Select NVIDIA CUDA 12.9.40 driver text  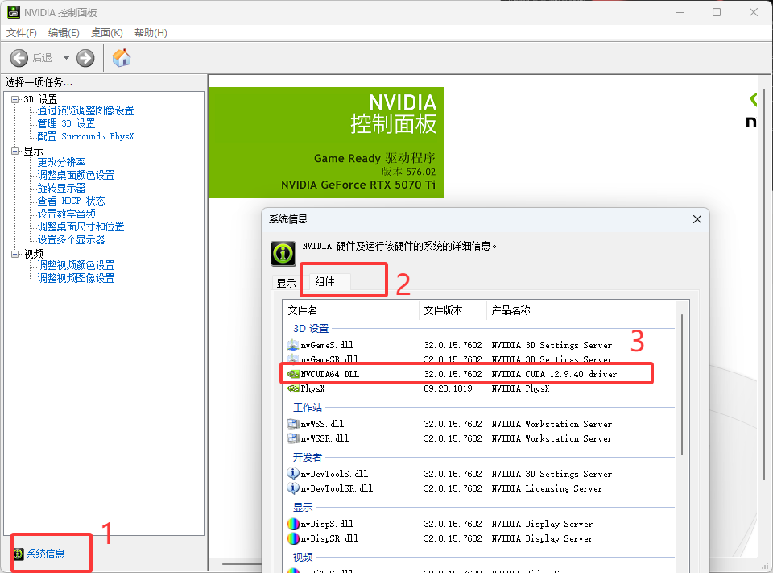554,374
